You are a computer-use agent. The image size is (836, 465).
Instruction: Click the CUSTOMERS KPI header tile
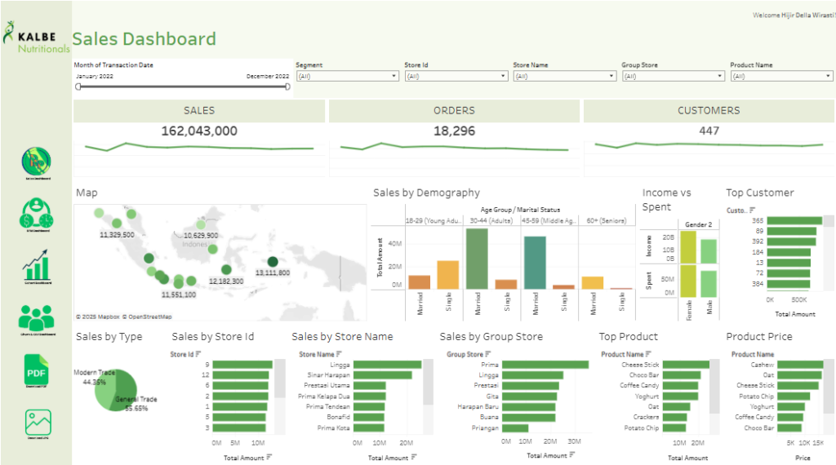[708, 110]
